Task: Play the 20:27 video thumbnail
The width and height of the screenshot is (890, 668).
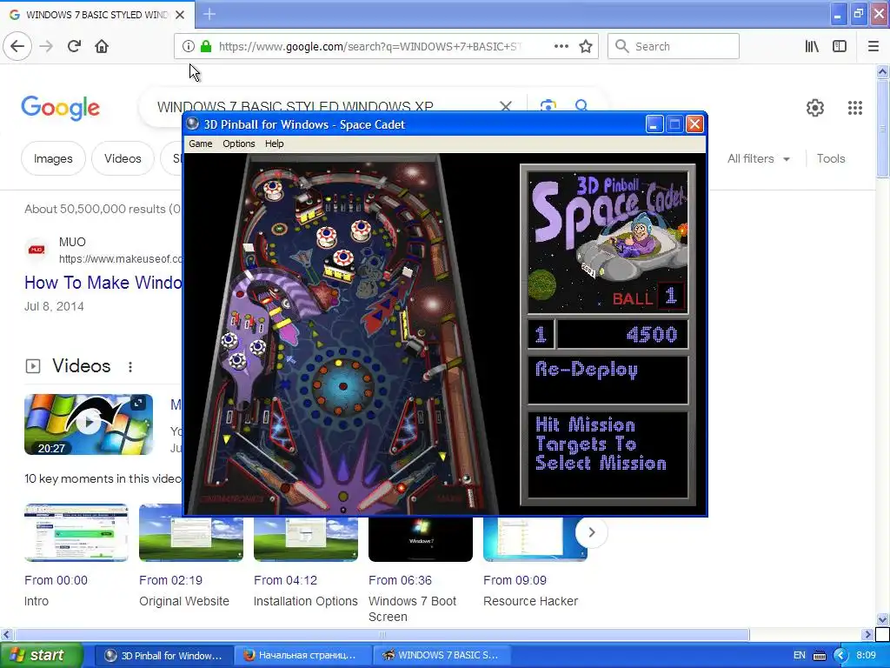Action: 89,424
